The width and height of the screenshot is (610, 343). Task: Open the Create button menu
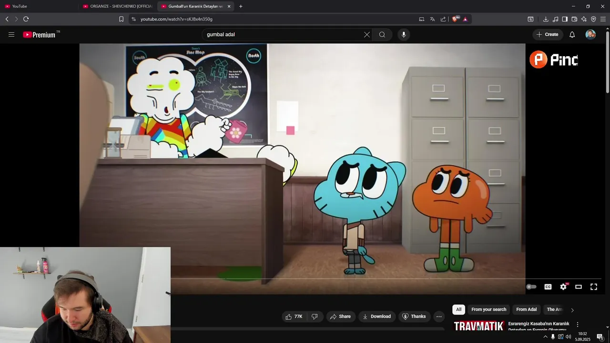click(547, 34)
